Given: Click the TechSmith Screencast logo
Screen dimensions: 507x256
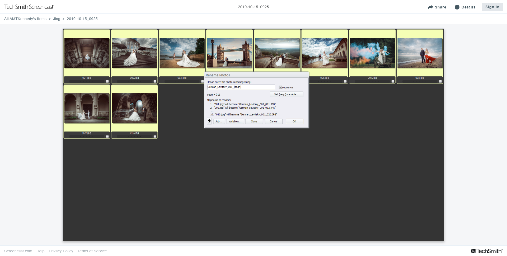Looking at the screenshot, I should pyautogui.click(x=29, y=7).
